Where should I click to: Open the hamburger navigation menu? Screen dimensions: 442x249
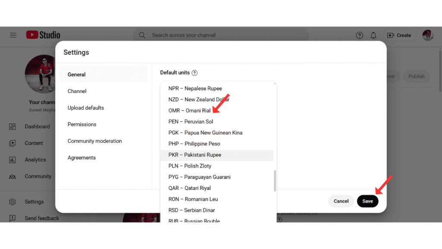[x=13, y=35]
